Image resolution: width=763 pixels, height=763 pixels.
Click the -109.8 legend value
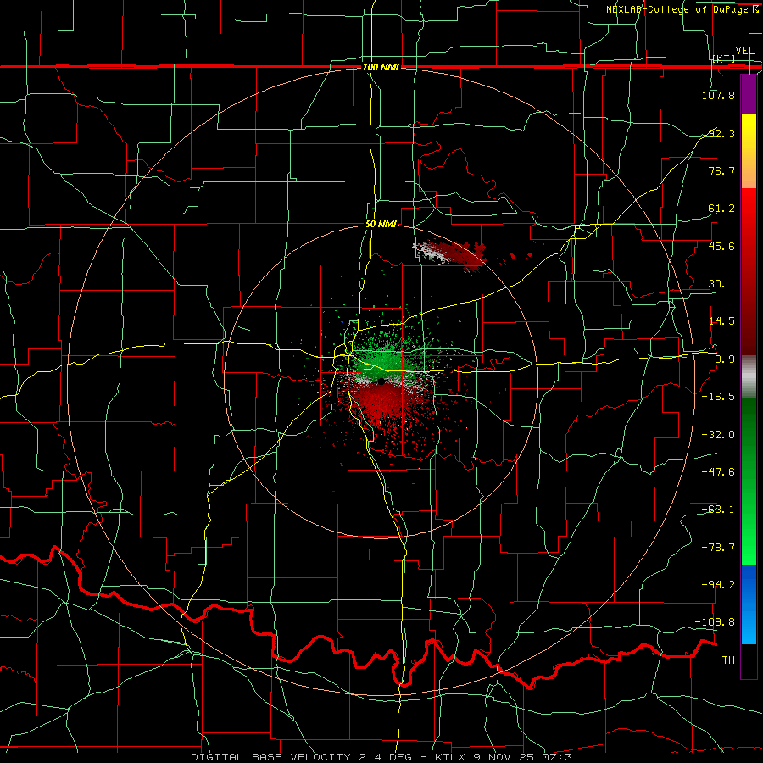click(x=715, y=622)
